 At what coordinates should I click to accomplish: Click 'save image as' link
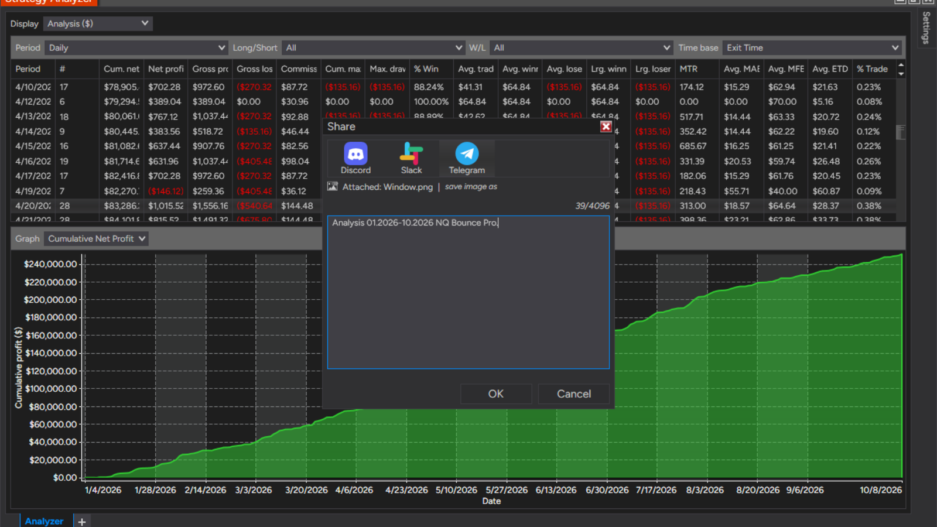(x=471, y=187)
